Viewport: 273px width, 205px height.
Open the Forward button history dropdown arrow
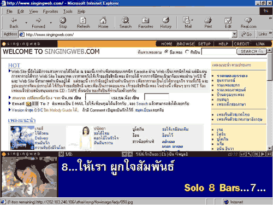click(x=51, y=23)
